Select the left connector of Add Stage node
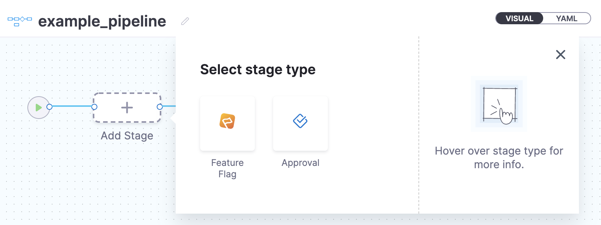The width and height of the screenshot is (601, 225). (x=94, y=107)
